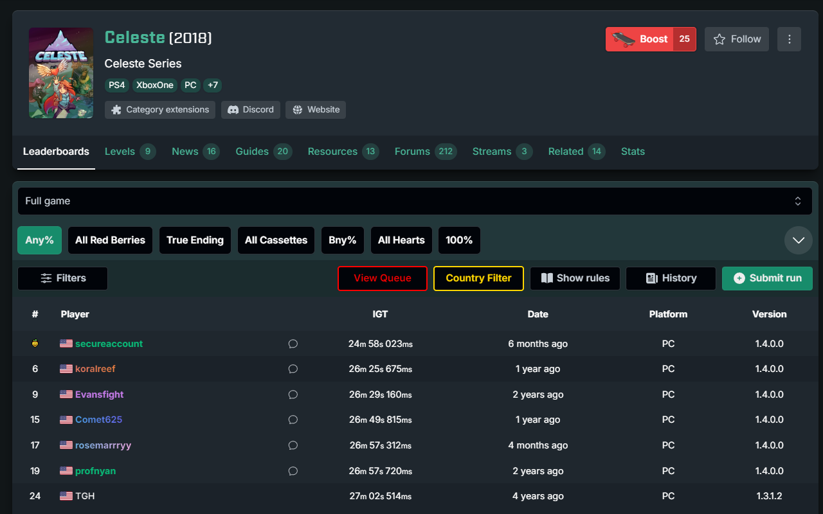The height and width of the screenshot is (514, 823).
Task: Open the three-dot more options menu
Action: click(789, 39)
